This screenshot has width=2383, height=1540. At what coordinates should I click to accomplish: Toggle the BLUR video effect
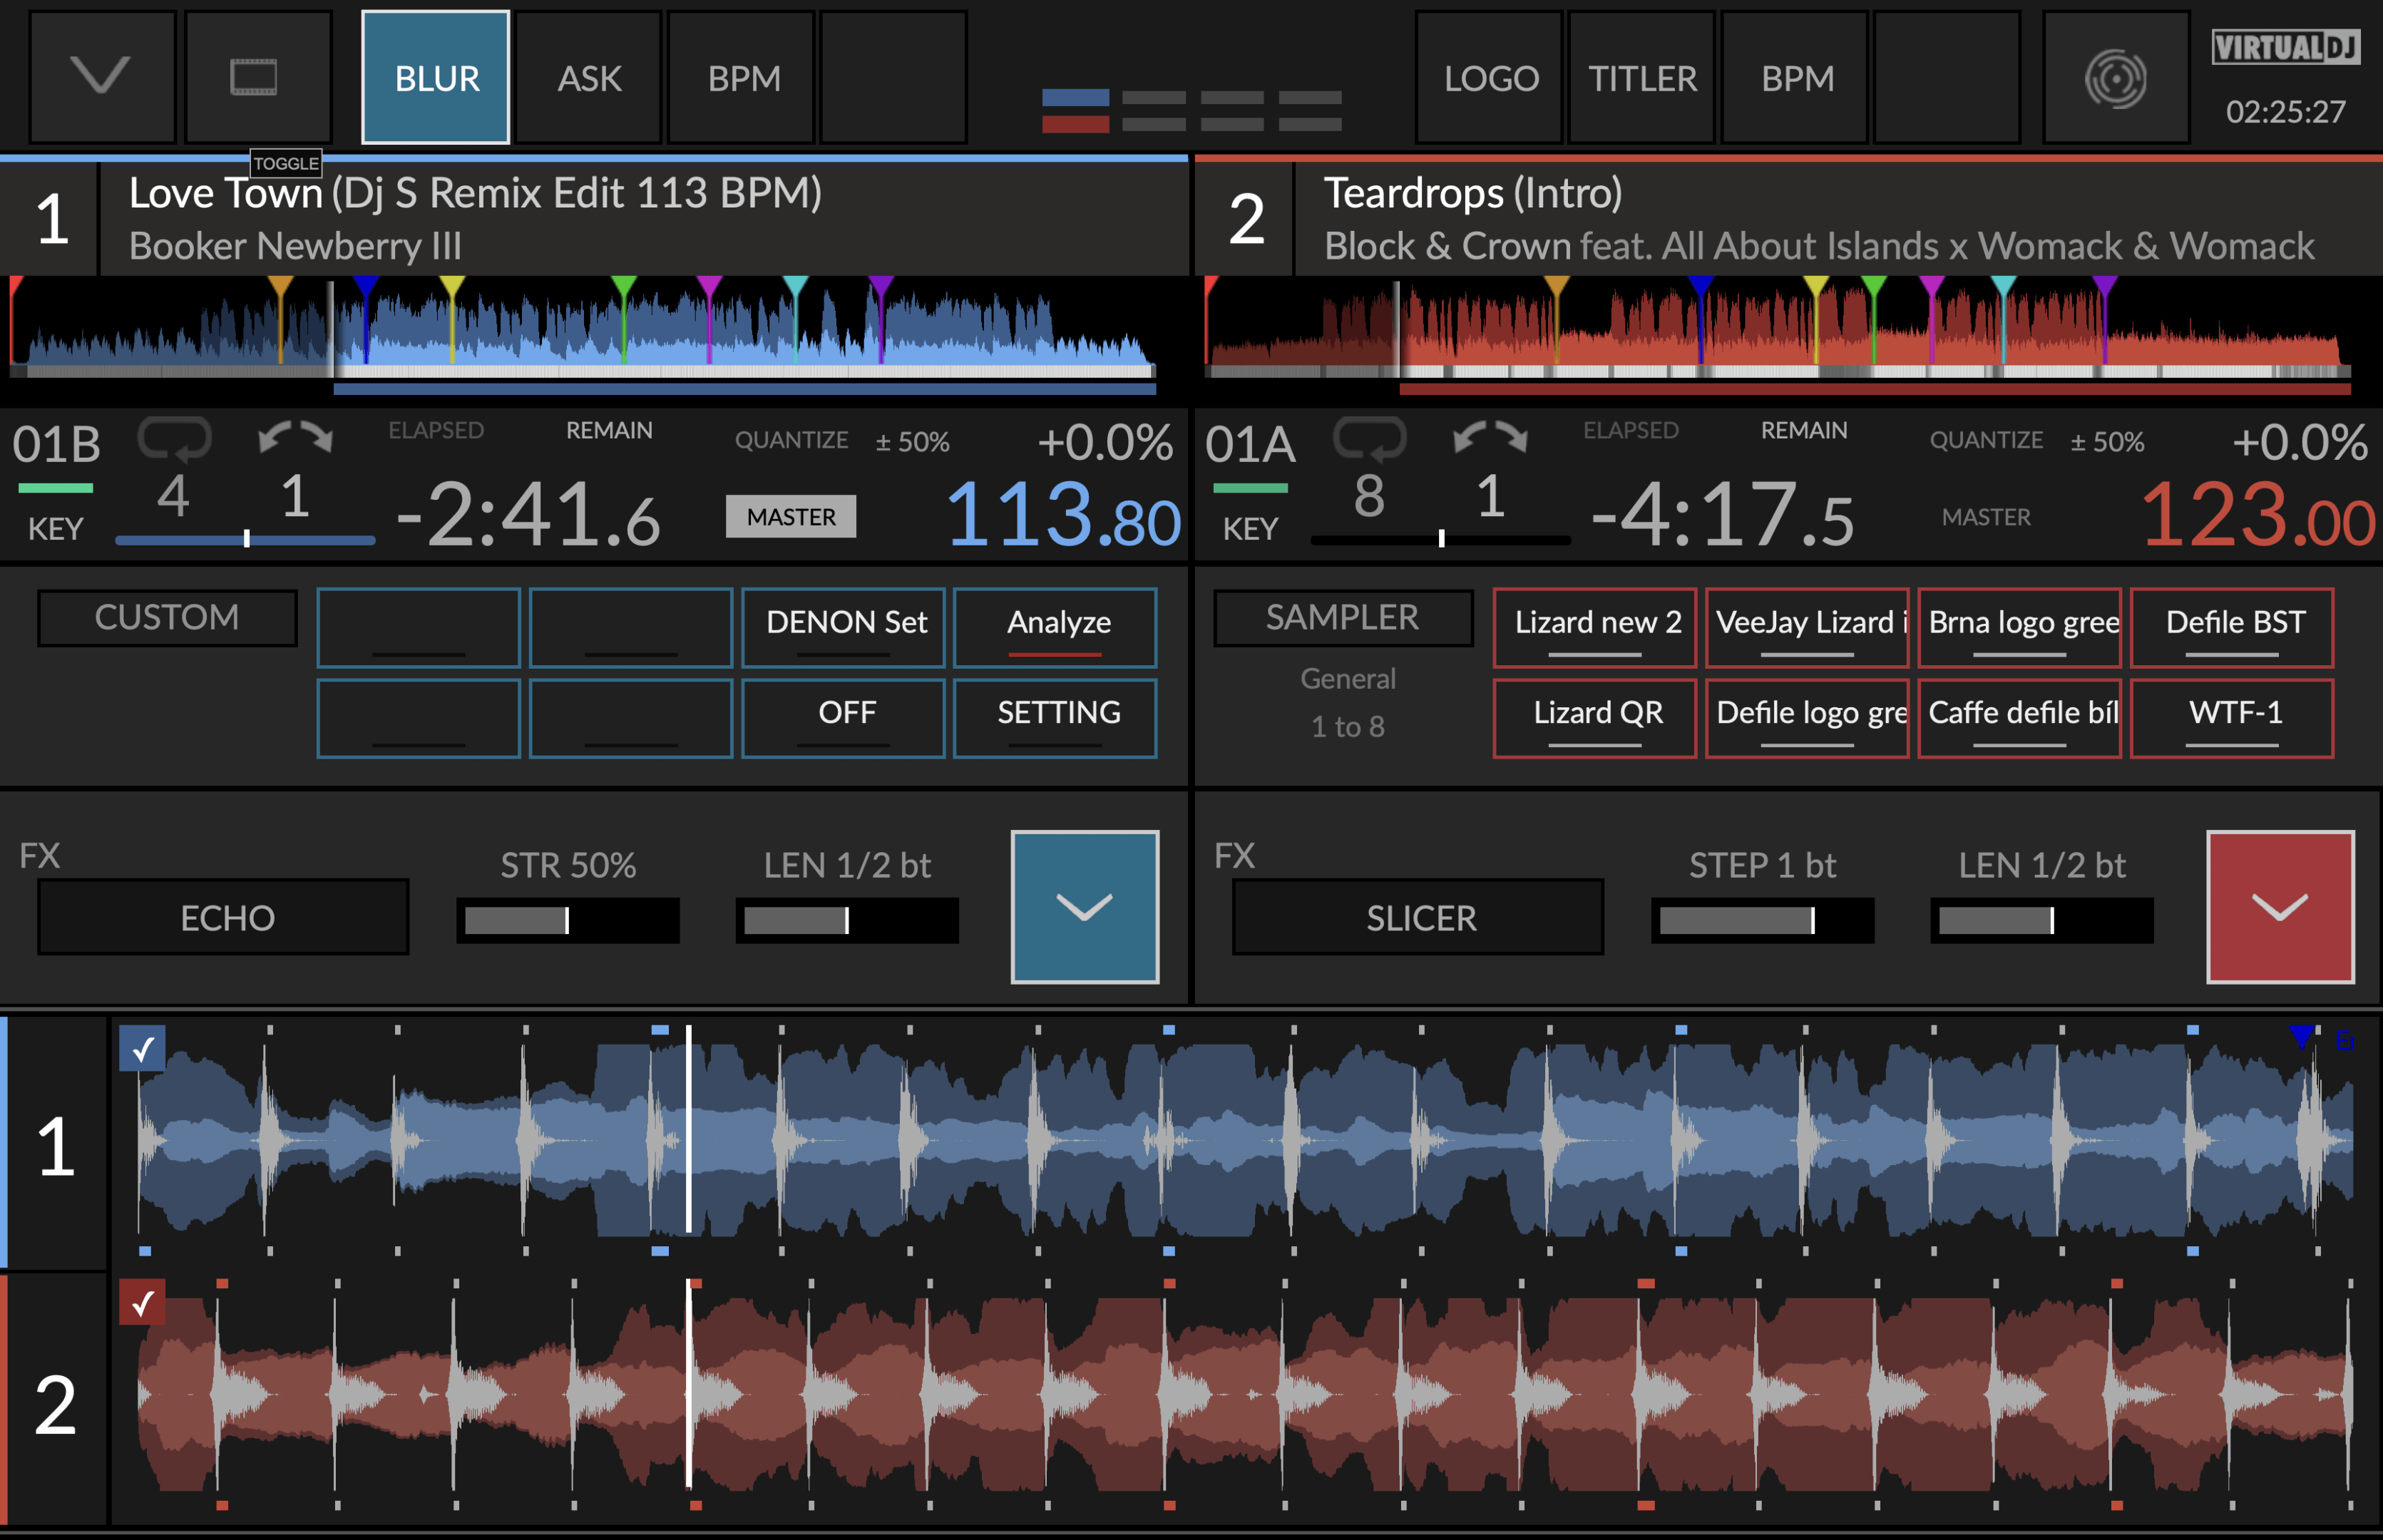pos(436,78)
